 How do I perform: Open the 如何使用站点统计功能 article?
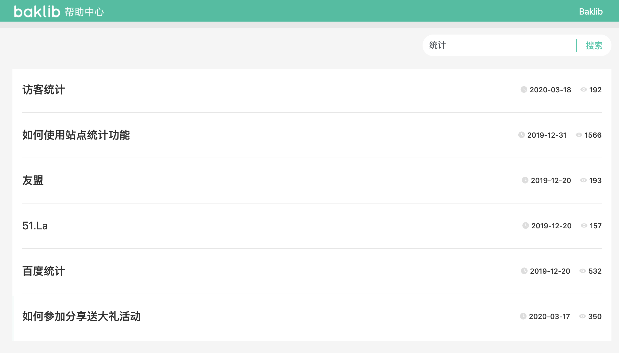click(76, 135)
